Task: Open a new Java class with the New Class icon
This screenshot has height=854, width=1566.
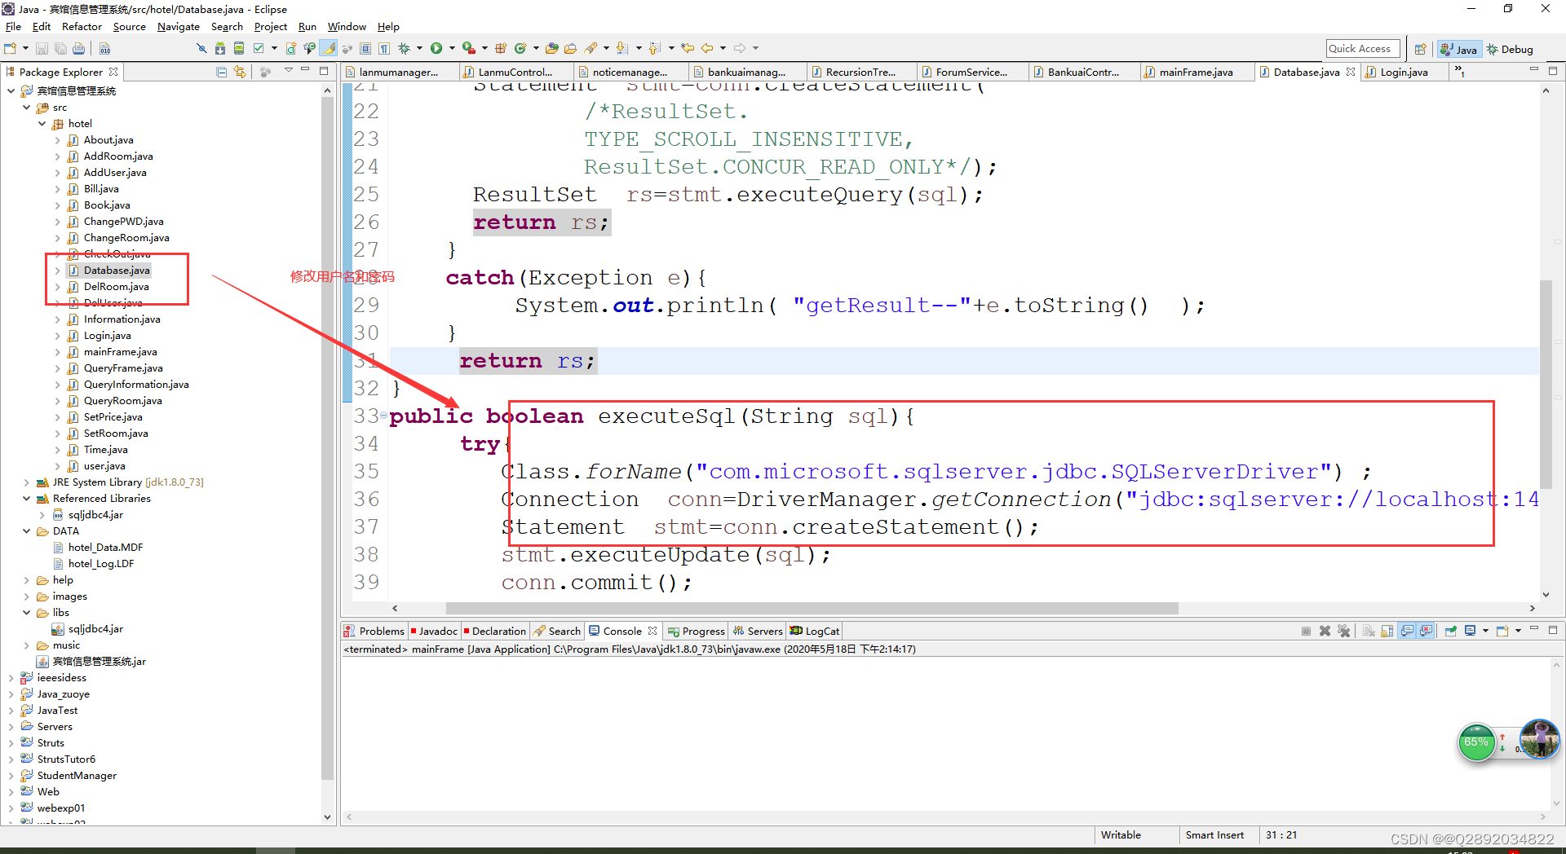Action: (x=290, y=48)
